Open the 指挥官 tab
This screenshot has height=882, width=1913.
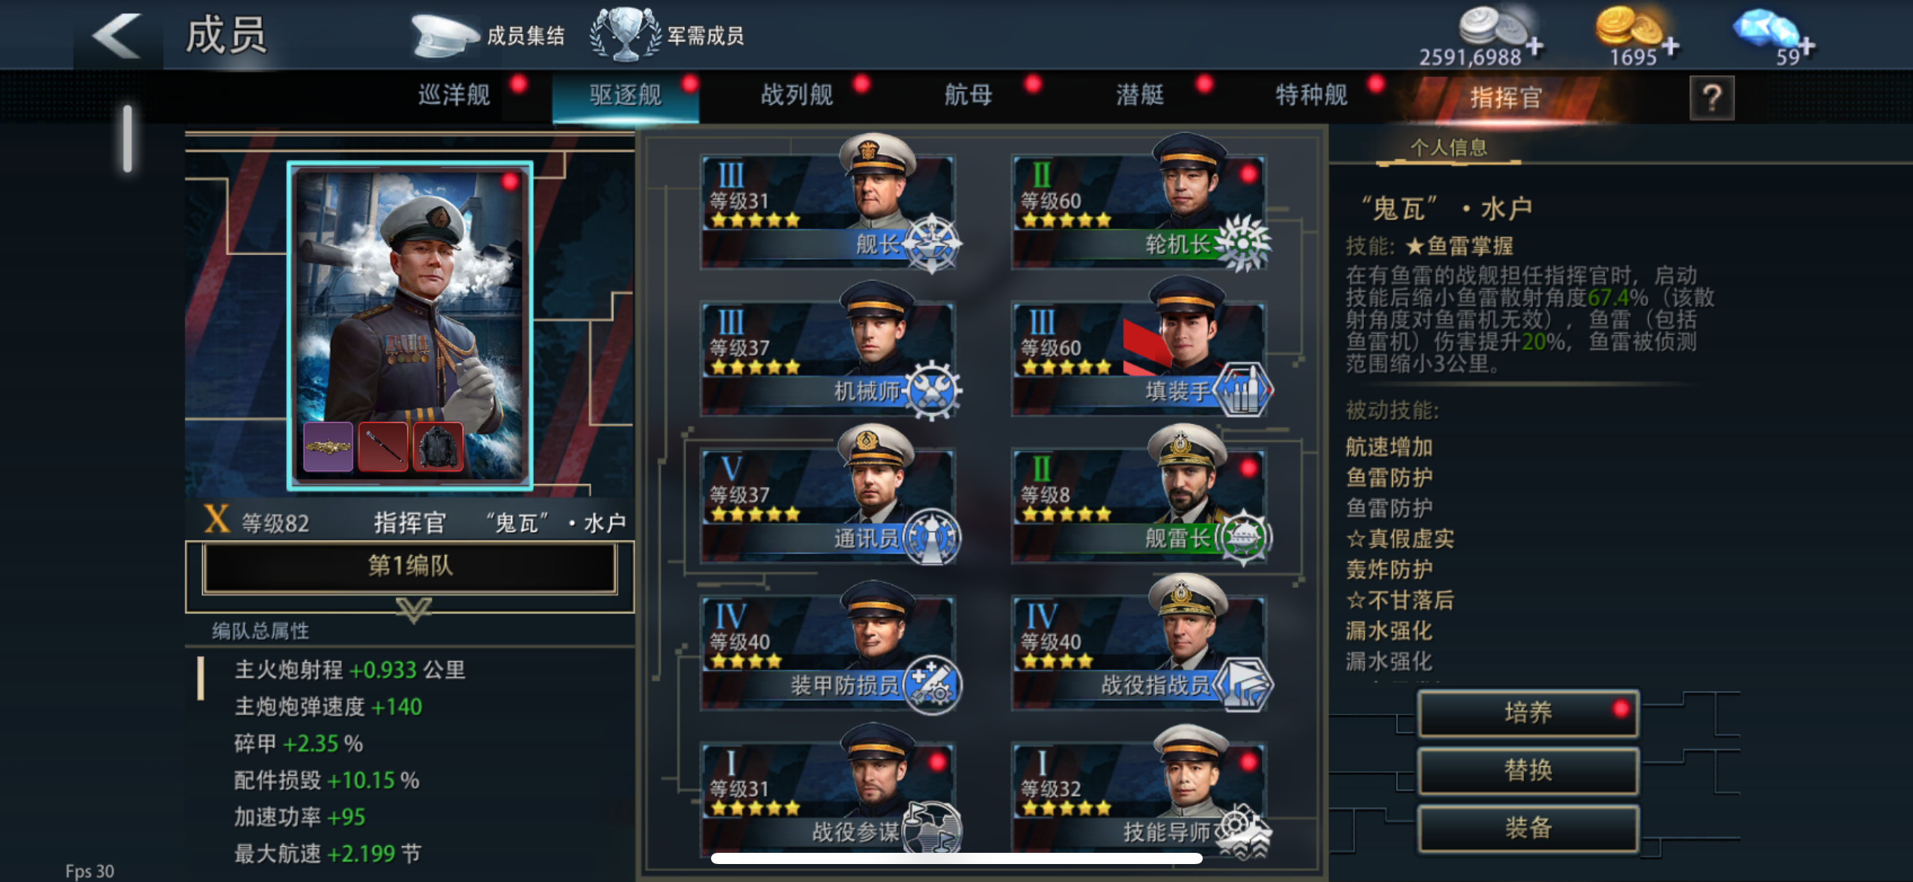click(x=1506, y=97)
